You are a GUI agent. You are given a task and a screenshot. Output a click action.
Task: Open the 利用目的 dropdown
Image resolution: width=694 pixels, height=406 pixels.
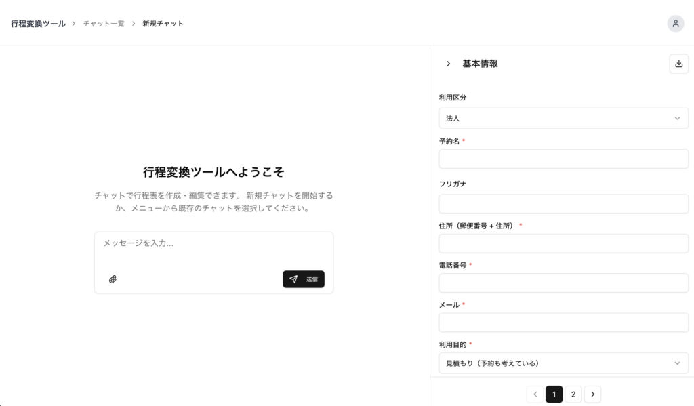point(563,363)
